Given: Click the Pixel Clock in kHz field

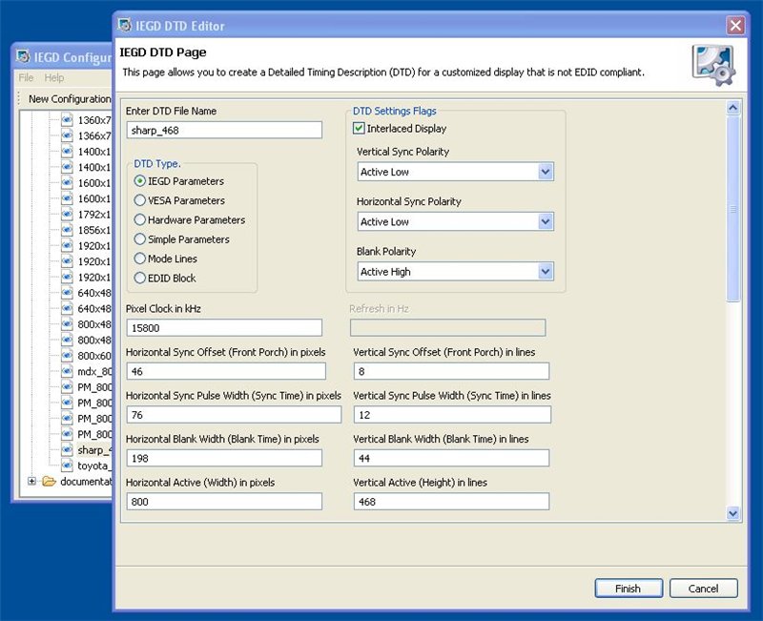Looking at the screenshot, I should 225,328.
